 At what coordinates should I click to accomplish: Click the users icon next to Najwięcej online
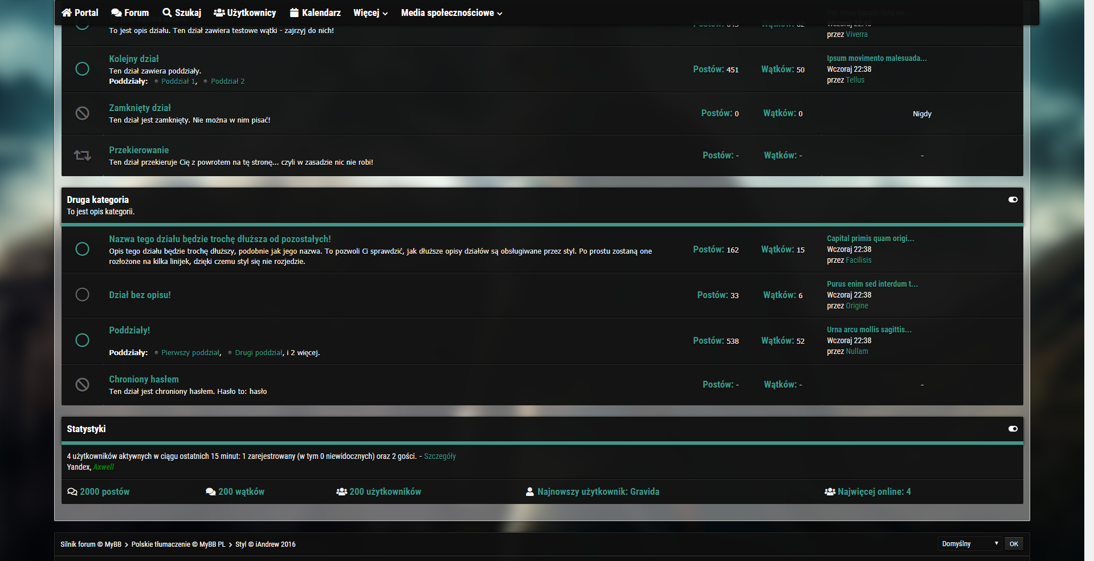click(830, 491)
